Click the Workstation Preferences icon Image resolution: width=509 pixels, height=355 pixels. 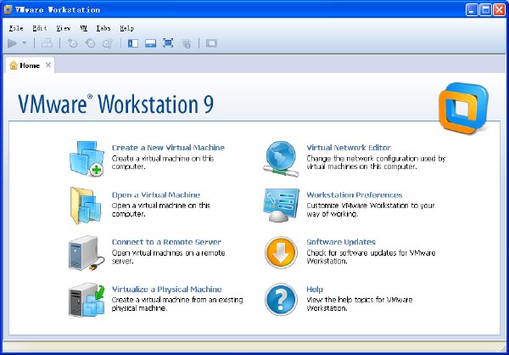coord(281,206)
